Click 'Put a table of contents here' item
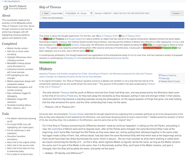The image size is (186, 156). tap(20, 154)
